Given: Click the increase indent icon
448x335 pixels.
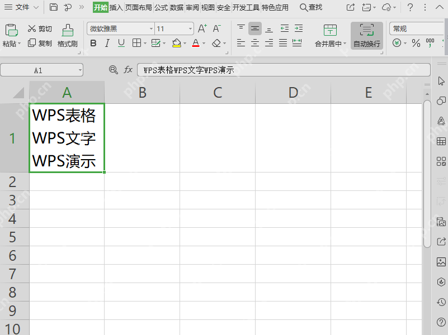Looking at the screenshot, I should tap(299, 28).
